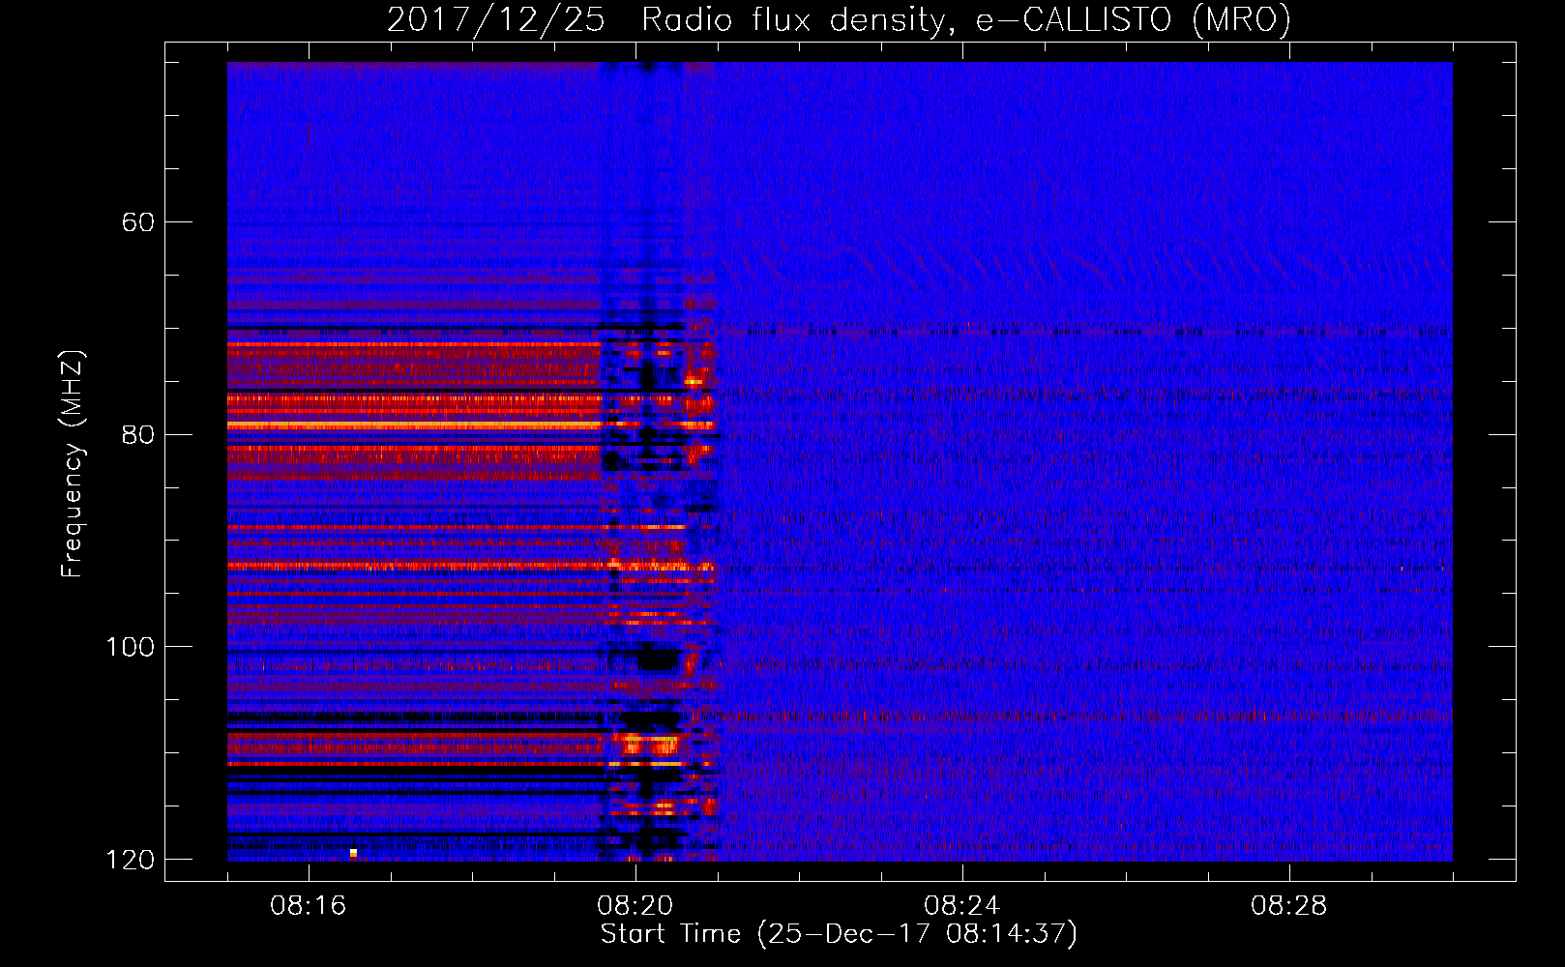Screen dimensions: 1565x967
Task: Click the 08:20 time tick label
Action: [635, 906]
